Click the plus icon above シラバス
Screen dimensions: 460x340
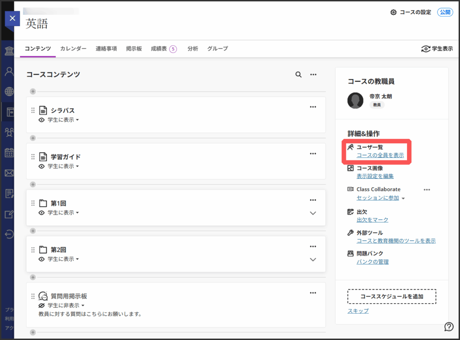[x=32, y=91]
